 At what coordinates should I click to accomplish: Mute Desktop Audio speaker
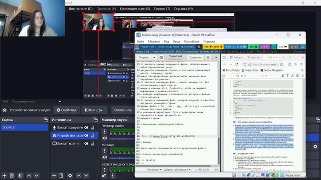[x=105, y=138]
